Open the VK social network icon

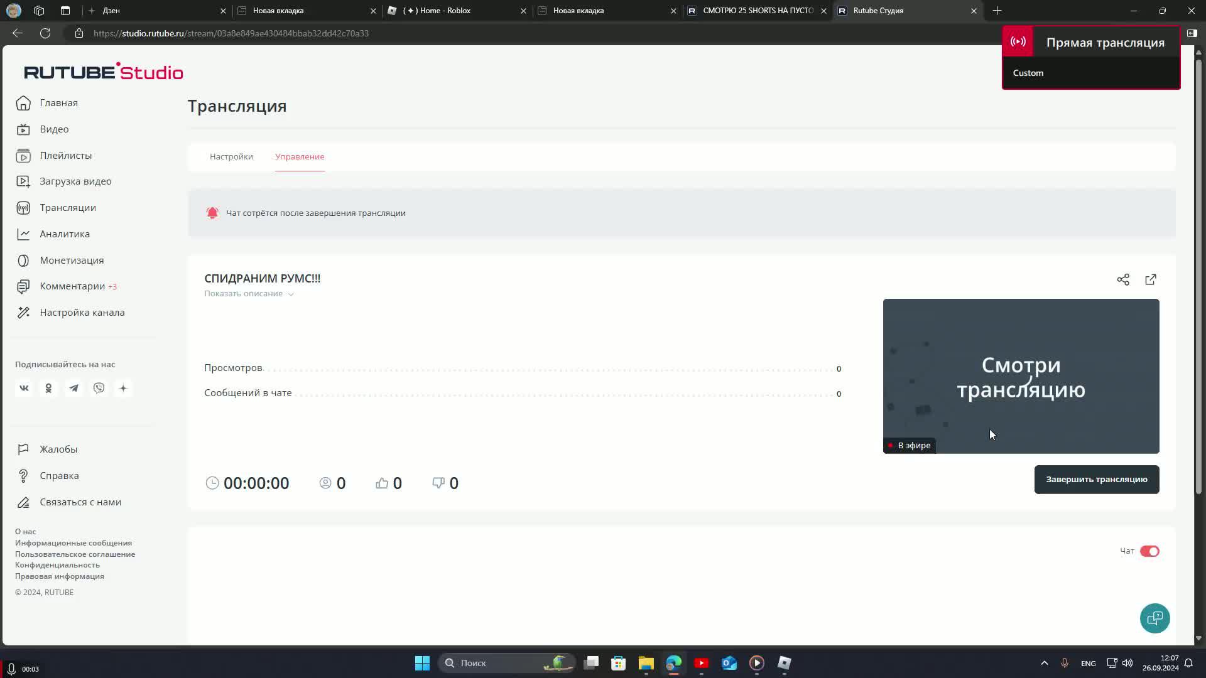click(x=24, y=389)
